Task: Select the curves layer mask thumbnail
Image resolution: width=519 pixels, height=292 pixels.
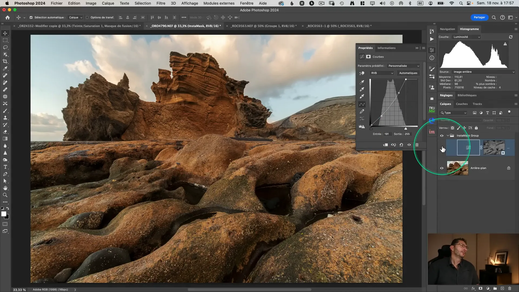Action: click(494, 148)
